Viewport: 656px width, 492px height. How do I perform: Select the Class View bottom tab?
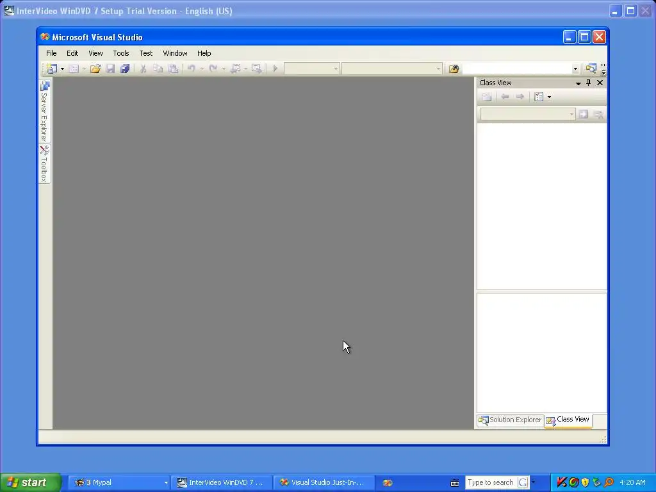(x=568, y=420)
